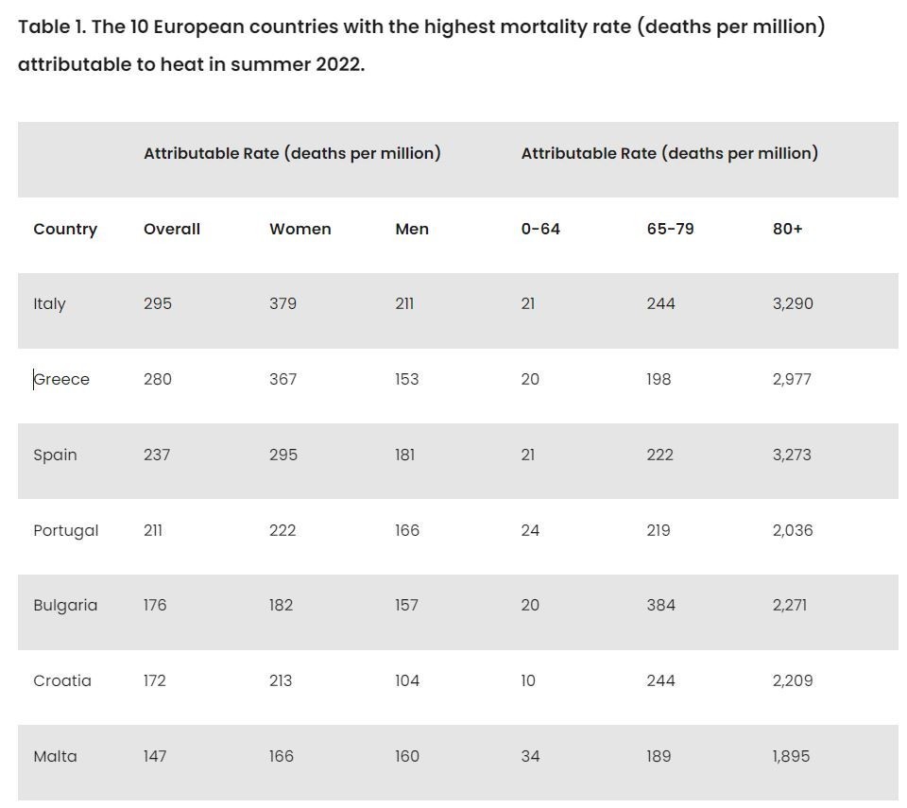This screenshot has width=907, height=808.
Task: Select Bulgaria's 65-79 value 384
Action: 660,605
